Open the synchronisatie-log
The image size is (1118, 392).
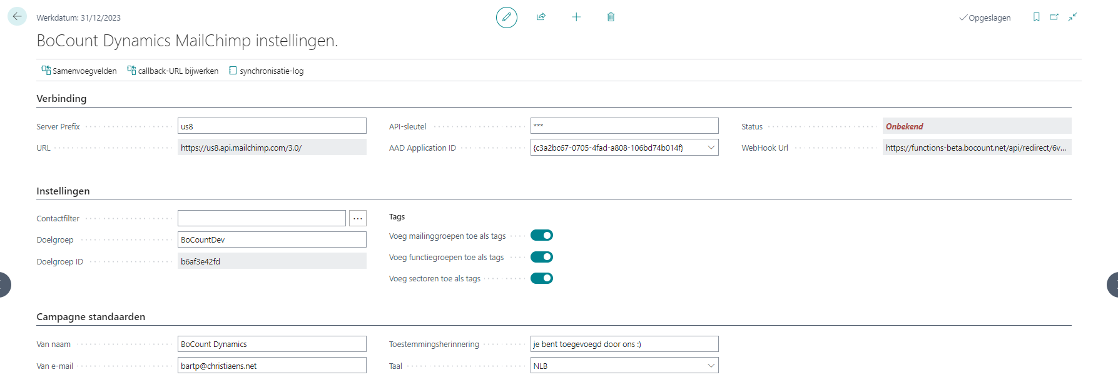pyautogui.click(x=266, y=71)
